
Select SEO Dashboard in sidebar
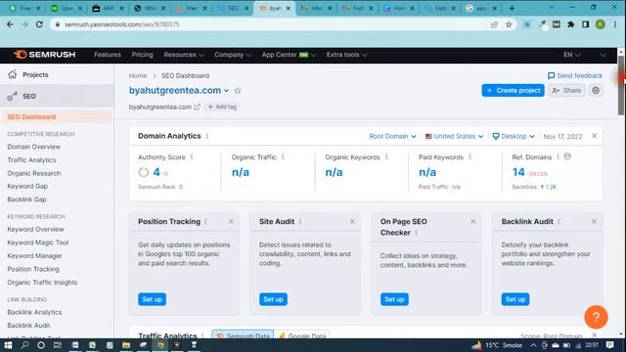(57, 117)
